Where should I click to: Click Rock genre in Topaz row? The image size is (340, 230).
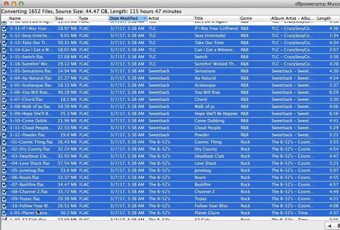(x=245, y=199)
